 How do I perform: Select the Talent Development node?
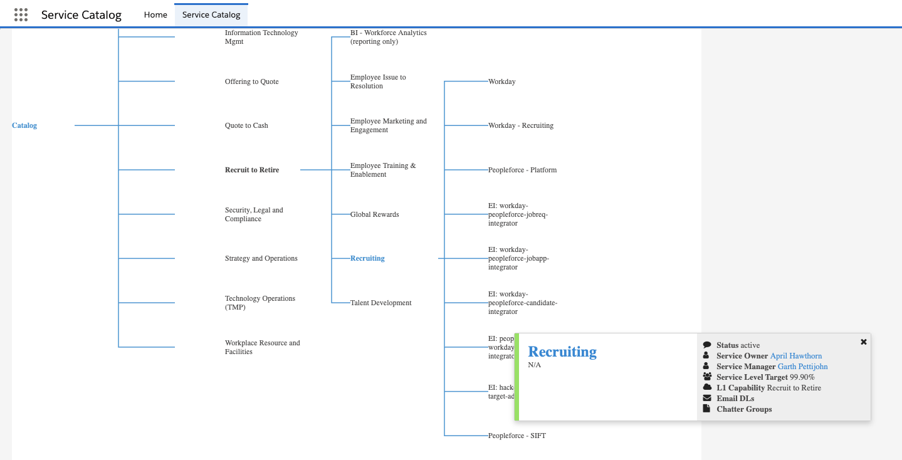point(381,303)
